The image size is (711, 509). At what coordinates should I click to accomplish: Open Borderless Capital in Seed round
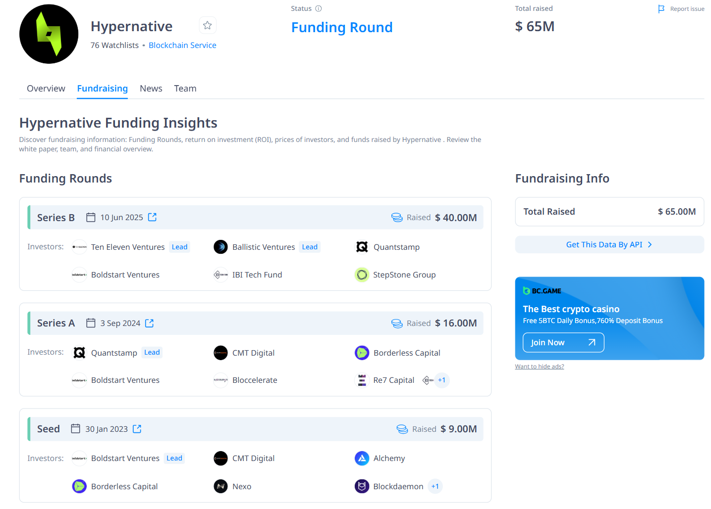[124, 486]
